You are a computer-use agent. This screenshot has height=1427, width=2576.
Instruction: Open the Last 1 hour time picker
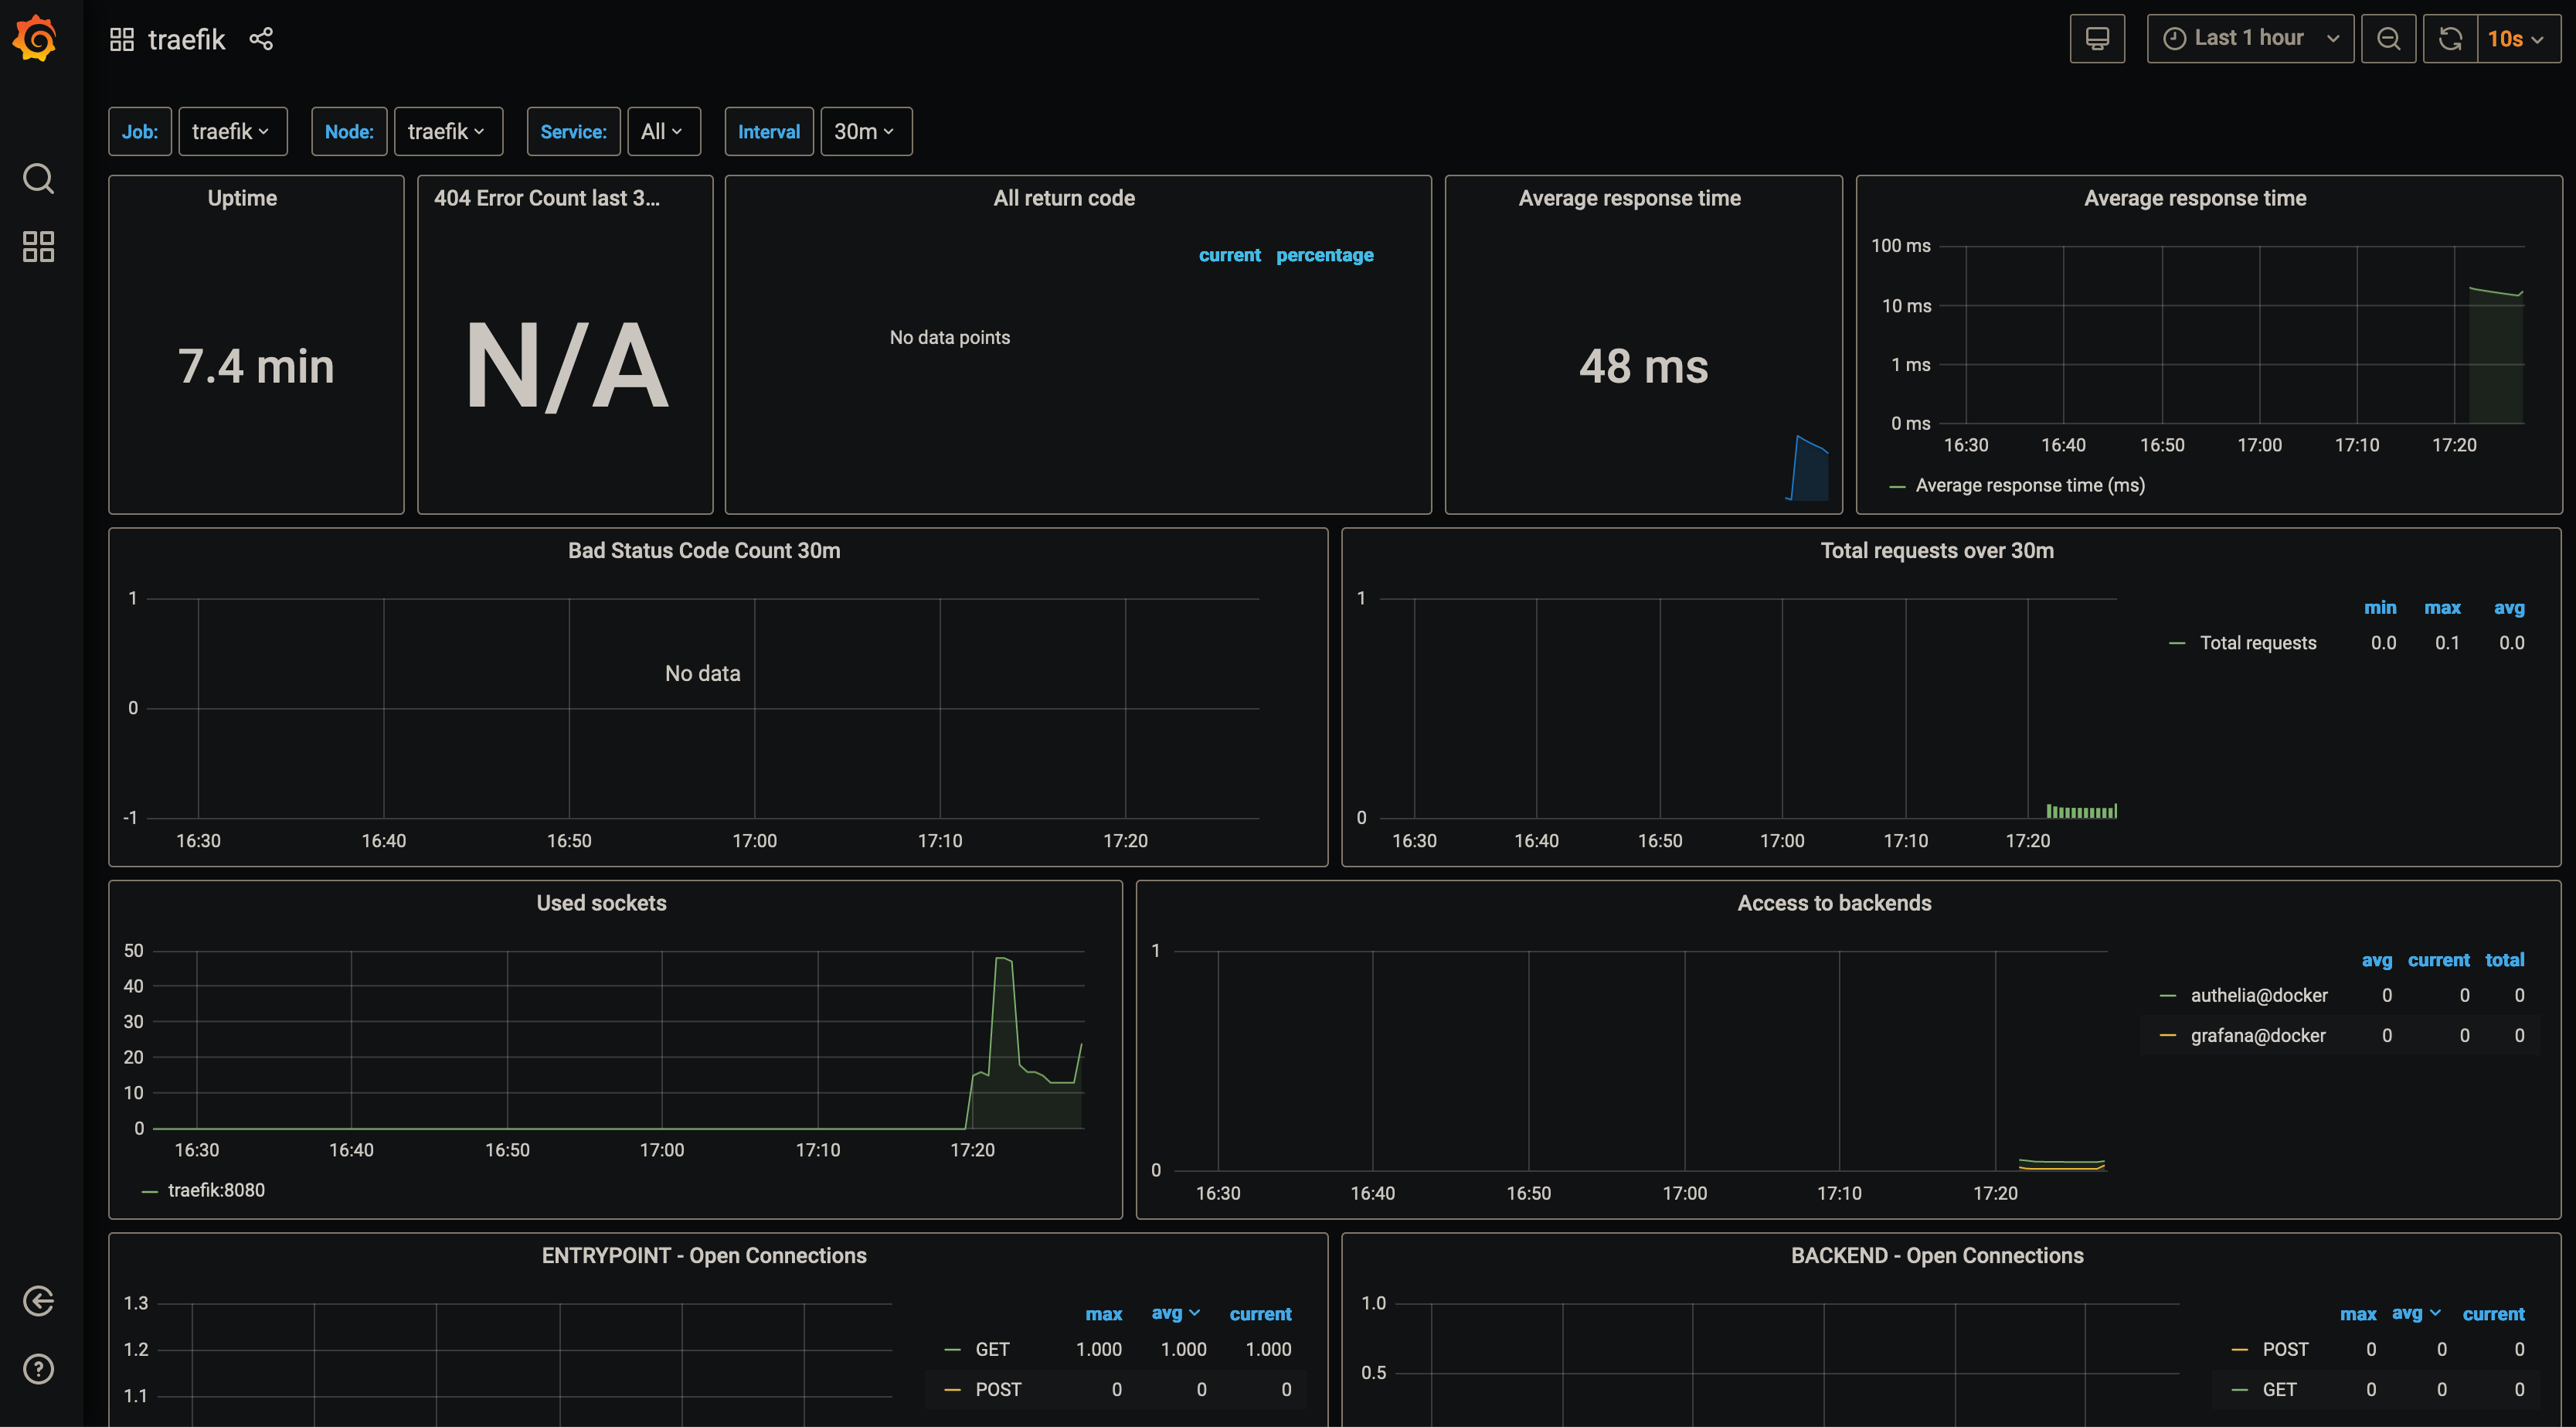(2250, 39)
